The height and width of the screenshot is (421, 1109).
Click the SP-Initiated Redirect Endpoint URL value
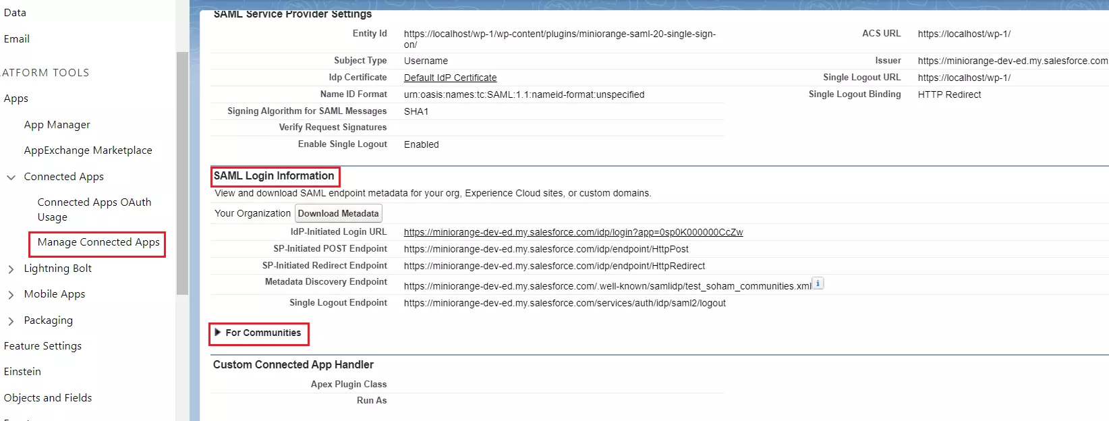coord(554,266)
